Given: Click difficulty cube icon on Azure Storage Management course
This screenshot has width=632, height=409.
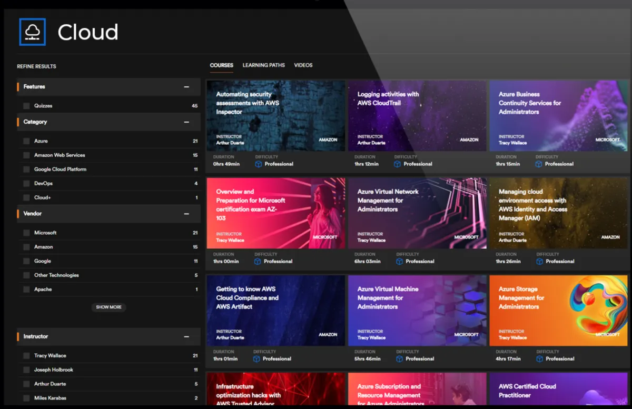Looking at the screenshot, I should 539,359.
